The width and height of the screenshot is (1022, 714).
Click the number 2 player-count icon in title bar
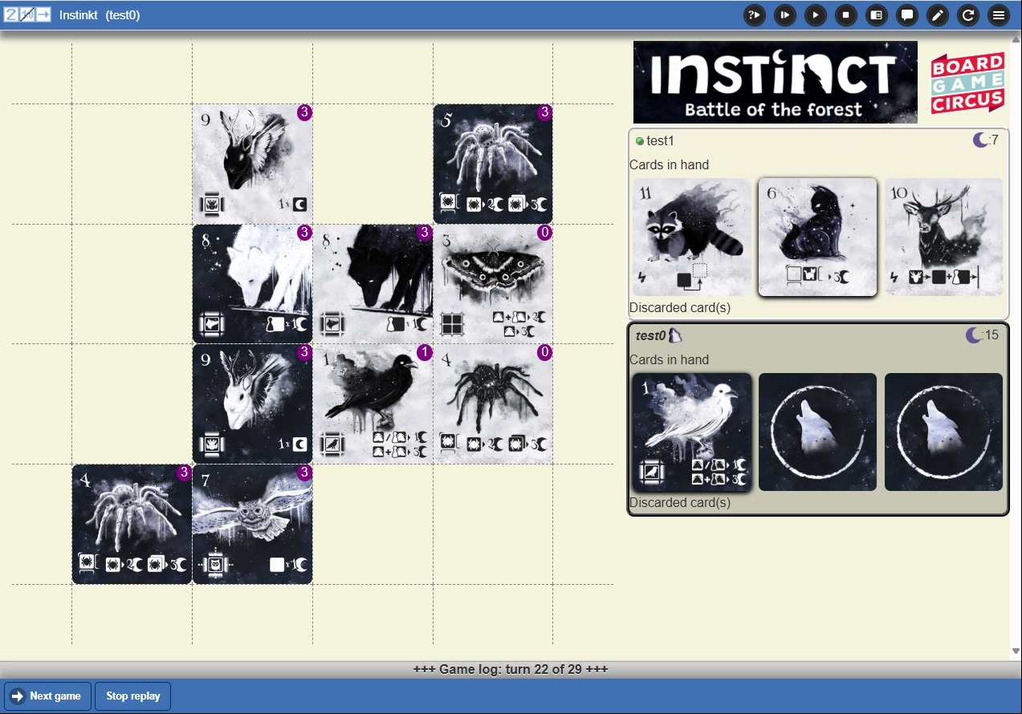[x=11, y=14]
